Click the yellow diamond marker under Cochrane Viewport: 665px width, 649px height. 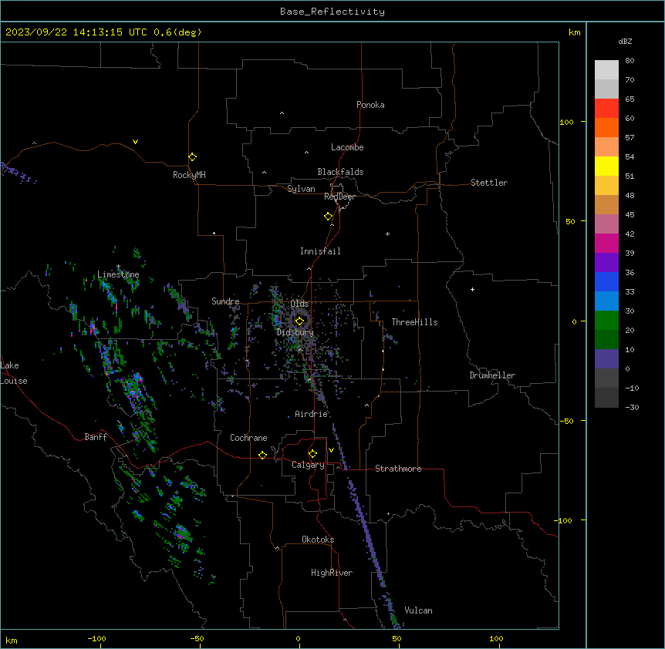[x=262, y=455]
